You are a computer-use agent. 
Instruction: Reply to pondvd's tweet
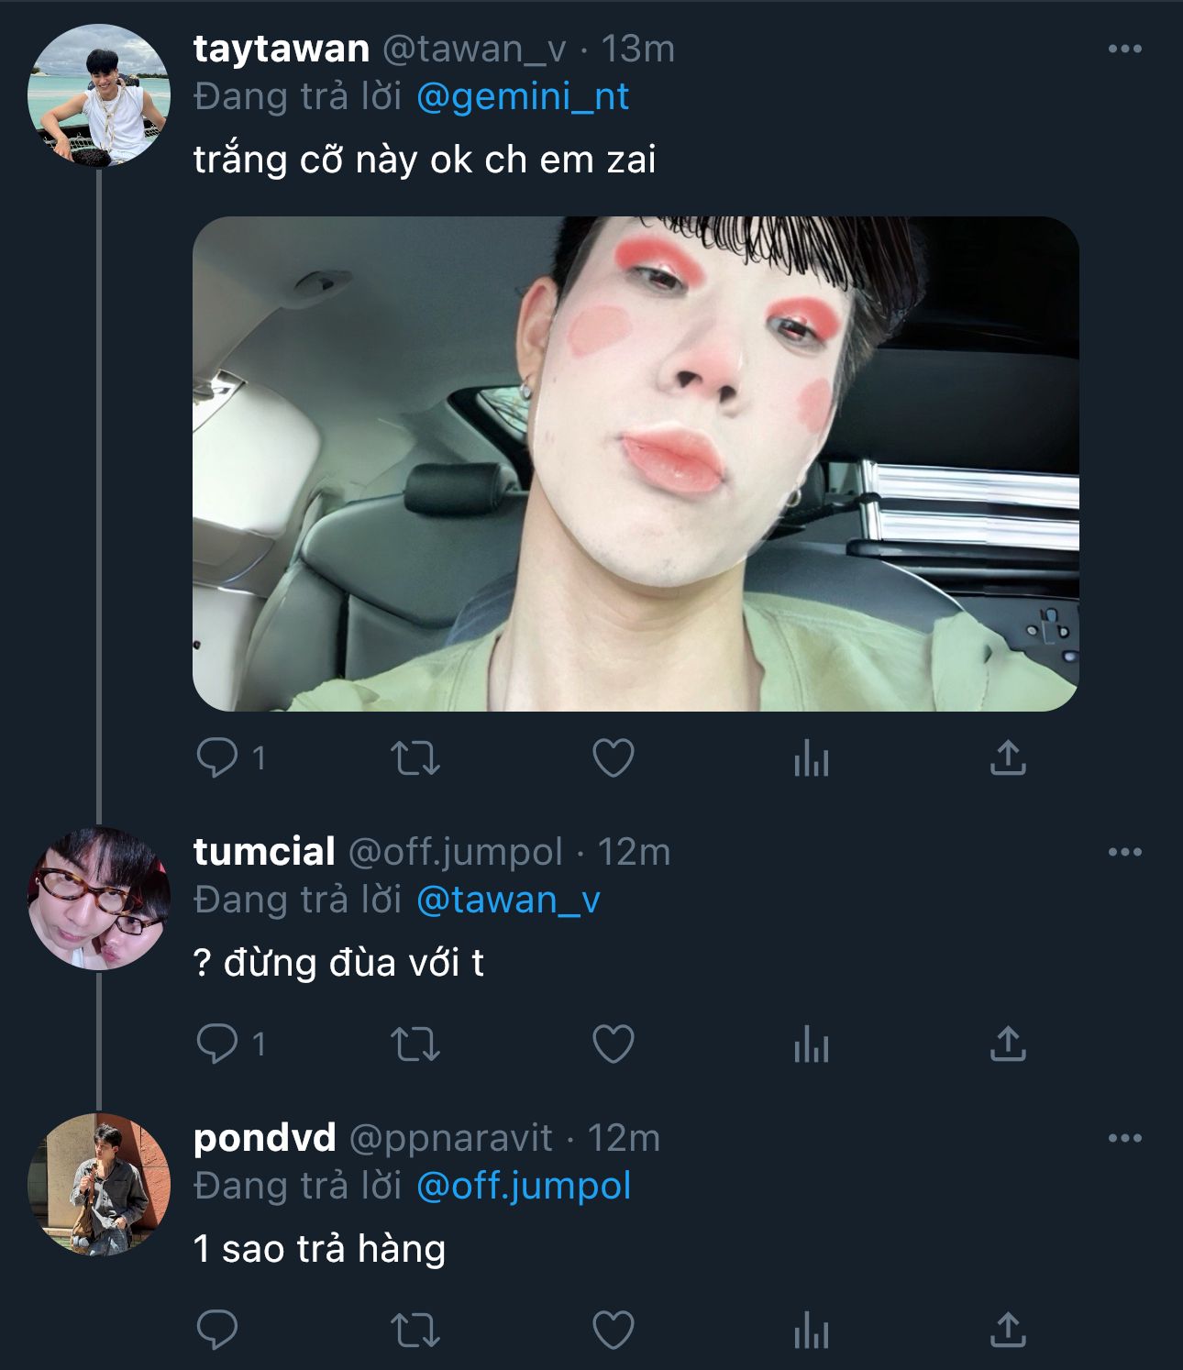click(x=217, y=1331)
